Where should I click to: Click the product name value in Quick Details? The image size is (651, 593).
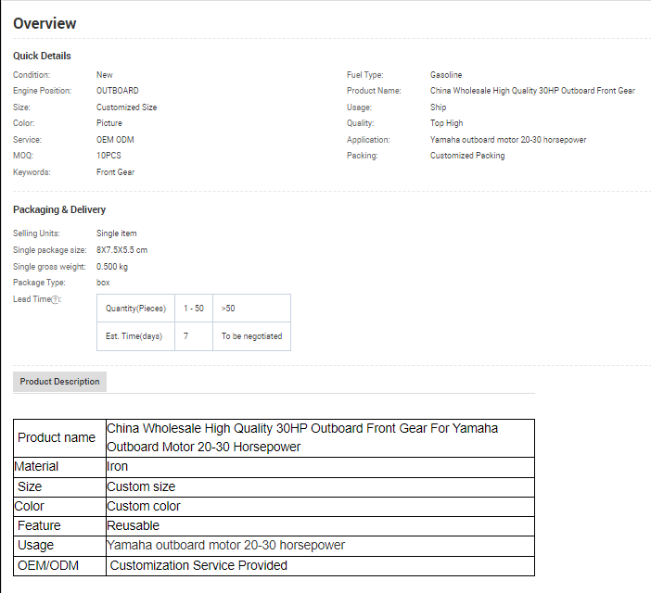pyautogui.click(x=532, y=91)
